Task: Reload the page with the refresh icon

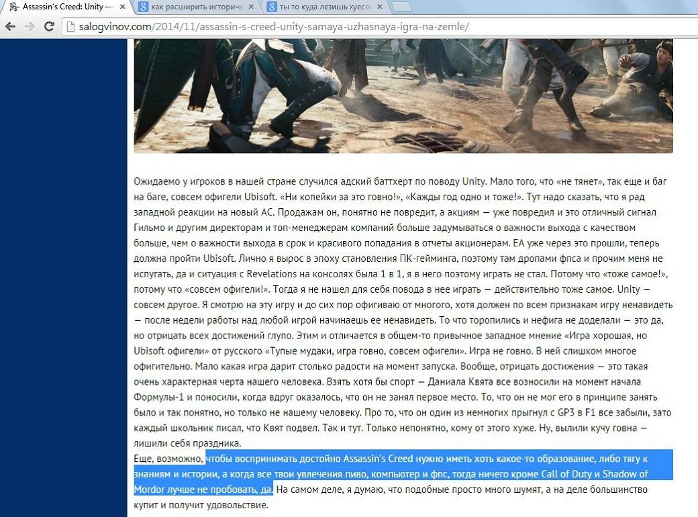Action: (x=50, y=27)
